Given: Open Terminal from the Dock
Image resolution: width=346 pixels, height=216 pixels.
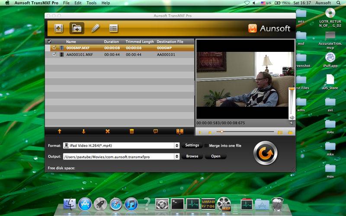Looking at the screenshot, I should pyautogui.click(x=177, y=204).
